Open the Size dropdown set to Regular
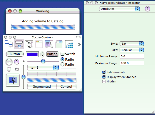The image size is (155, 115). (x=132, y=50)
